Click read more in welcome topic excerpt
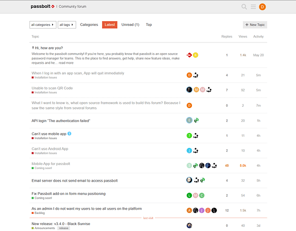296x231 pixels. [66, 63]
